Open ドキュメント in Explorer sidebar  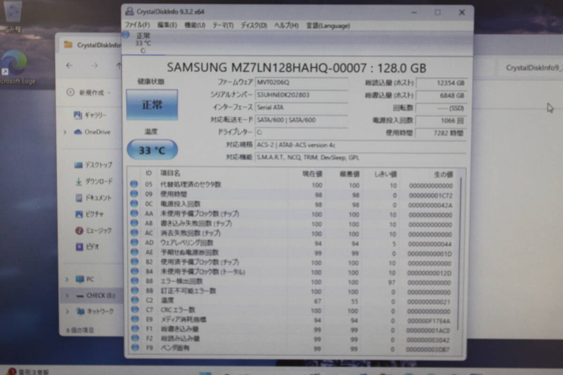94,198
